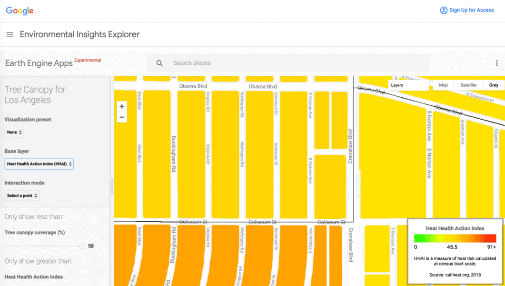Click the red Experimental label
The width and height of the screenshot is (505, 286).
pos(88,60)
